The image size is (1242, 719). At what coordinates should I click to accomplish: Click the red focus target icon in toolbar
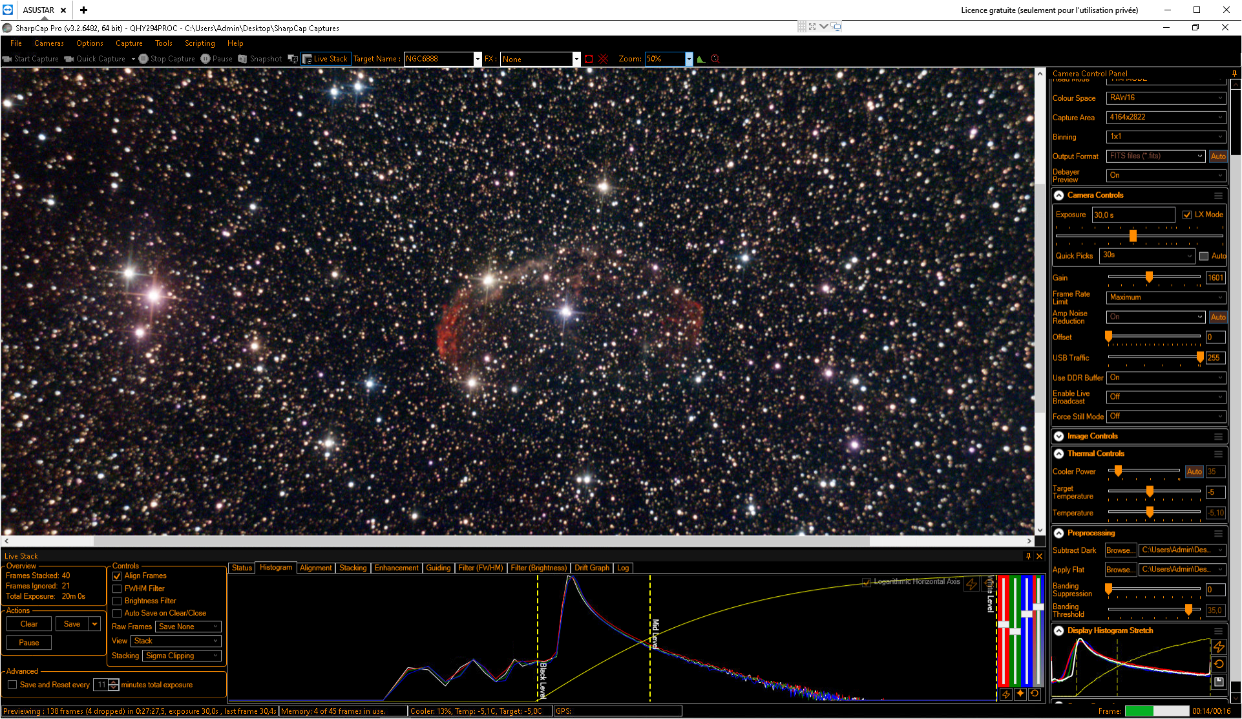click(715, 59)
